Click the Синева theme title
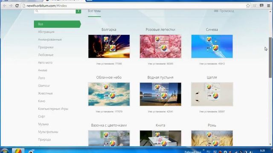This screenshot has height=153, width=273. pos(212,30)
